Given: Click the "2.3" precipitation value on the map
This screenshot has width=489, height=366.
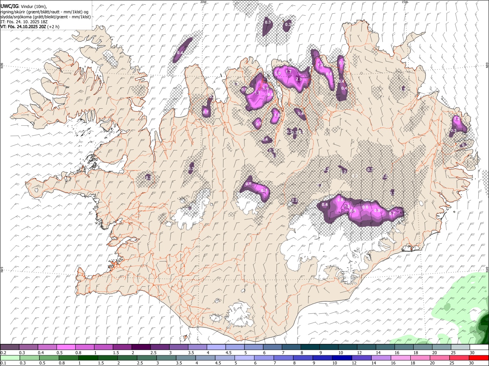Looking at the screenshot, I should point(299,79).
